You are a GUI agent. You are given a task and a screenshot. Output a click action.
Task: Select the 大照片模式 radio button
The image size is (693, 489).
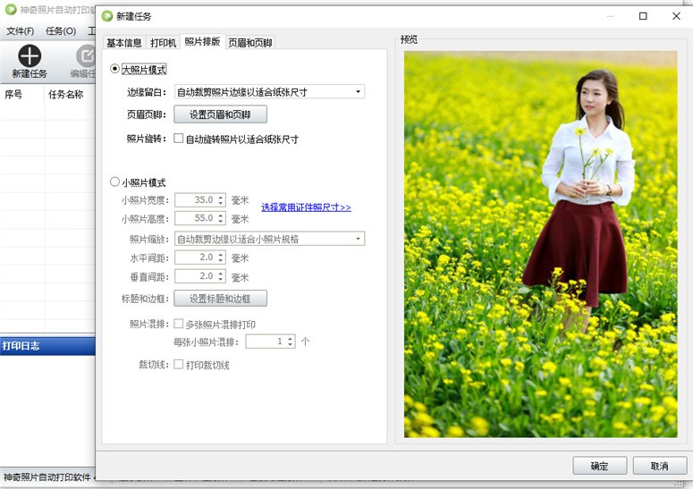tap(114, 69)
